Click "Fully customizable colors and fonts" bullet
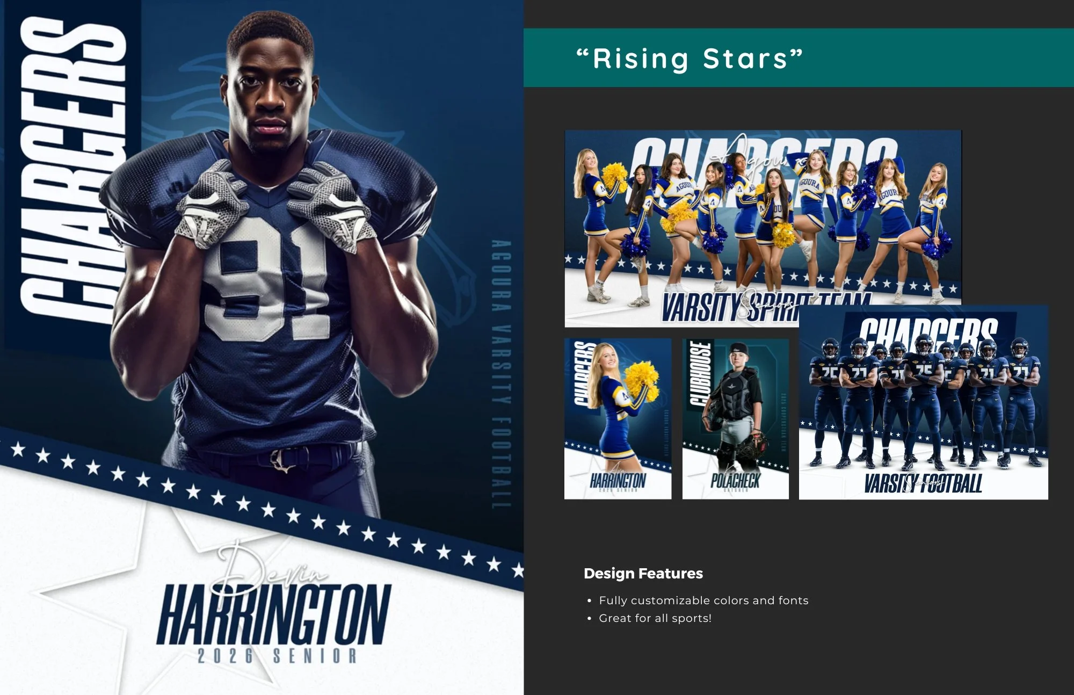Viewport: 1074px width, 695px height. tap(703, 600)
